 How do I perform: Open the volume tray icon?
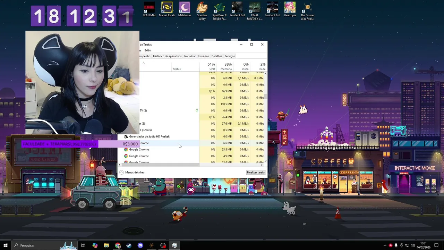(x=413, y=245)
